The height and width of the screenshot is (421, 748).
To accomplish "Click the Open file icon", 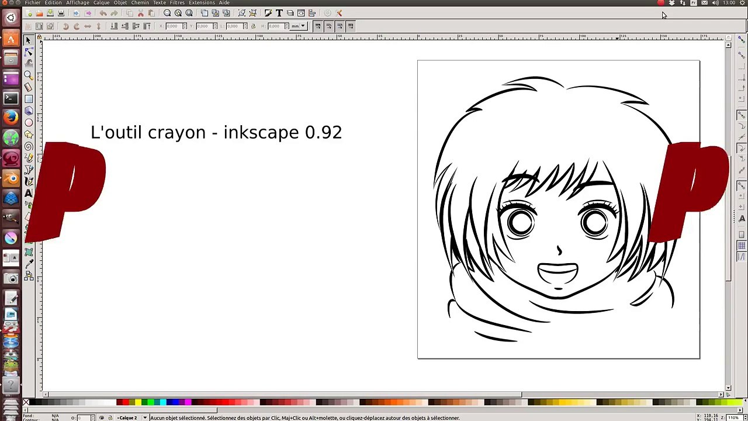I will [x=39, y=13].
